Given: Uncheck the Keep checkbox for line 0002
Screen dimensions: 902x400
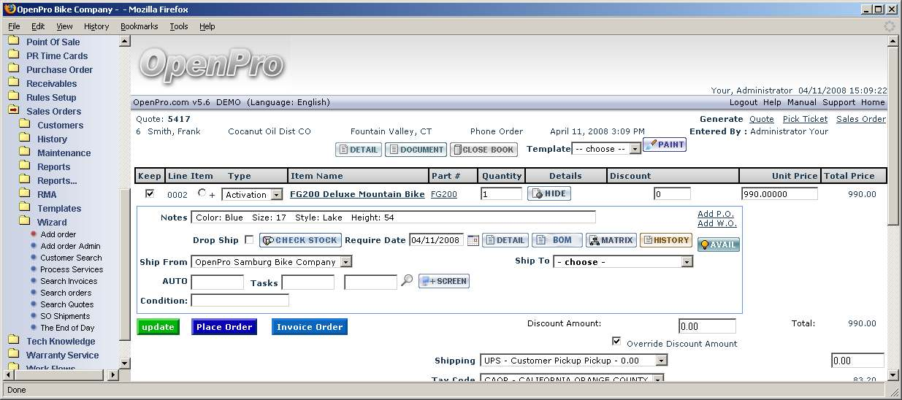Looking at the screenshot, I should [150, 194].
